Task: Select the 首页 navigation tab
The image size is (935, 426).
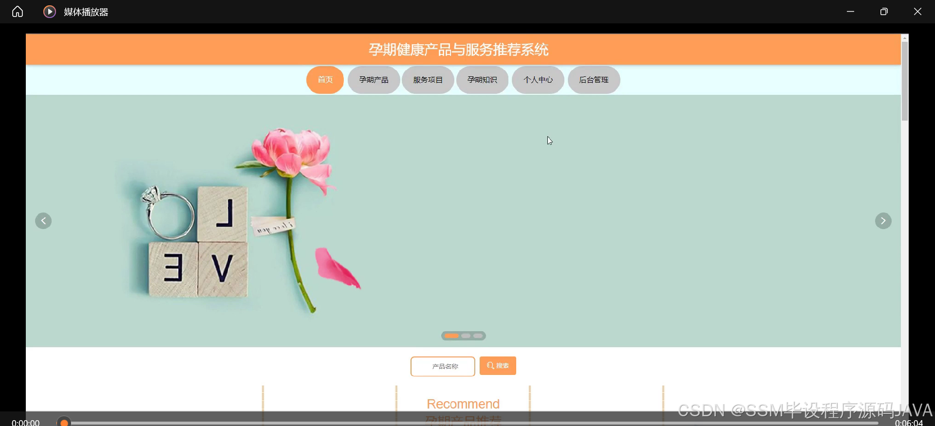Action: [325, 80]
